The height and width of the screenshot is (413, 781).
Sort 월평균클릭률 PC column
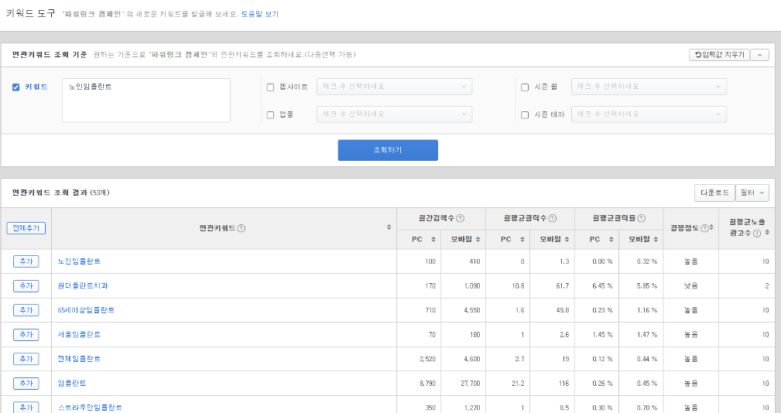[x=611, y=239]
